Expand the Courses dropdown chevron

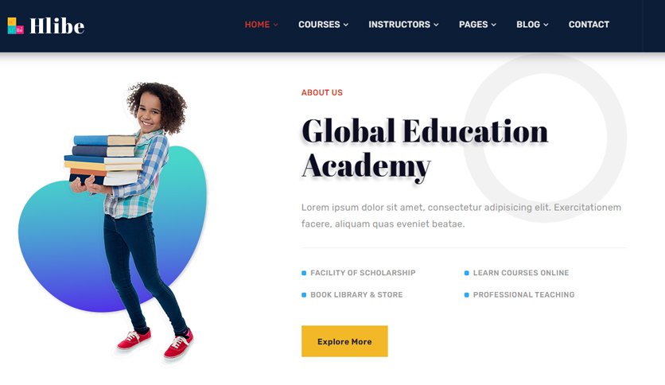click(346, 25)
